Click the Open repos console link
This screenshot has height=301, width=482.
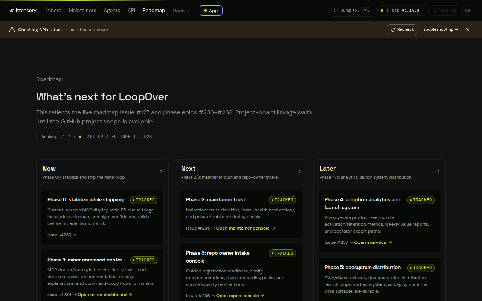(x=240, y=296)
